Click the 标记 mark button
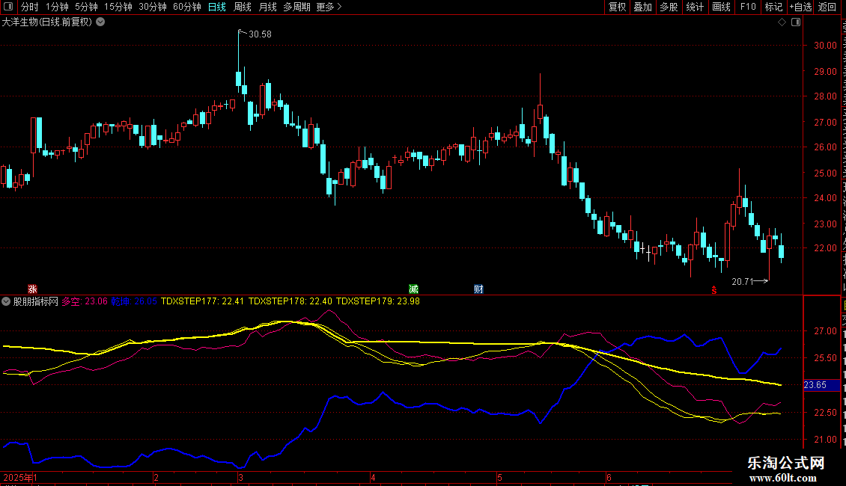This screenshot has height=486, width=846. (x=773, y=7)
